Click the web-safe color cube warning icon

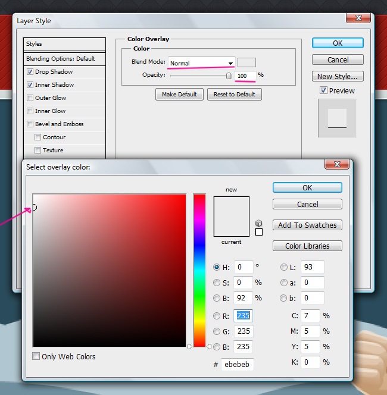coord(258,223)
